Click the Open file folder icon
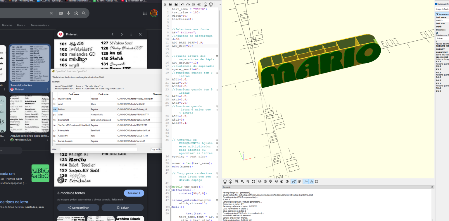The width and height of the screenshot is (449, 221). coord(171,4)
